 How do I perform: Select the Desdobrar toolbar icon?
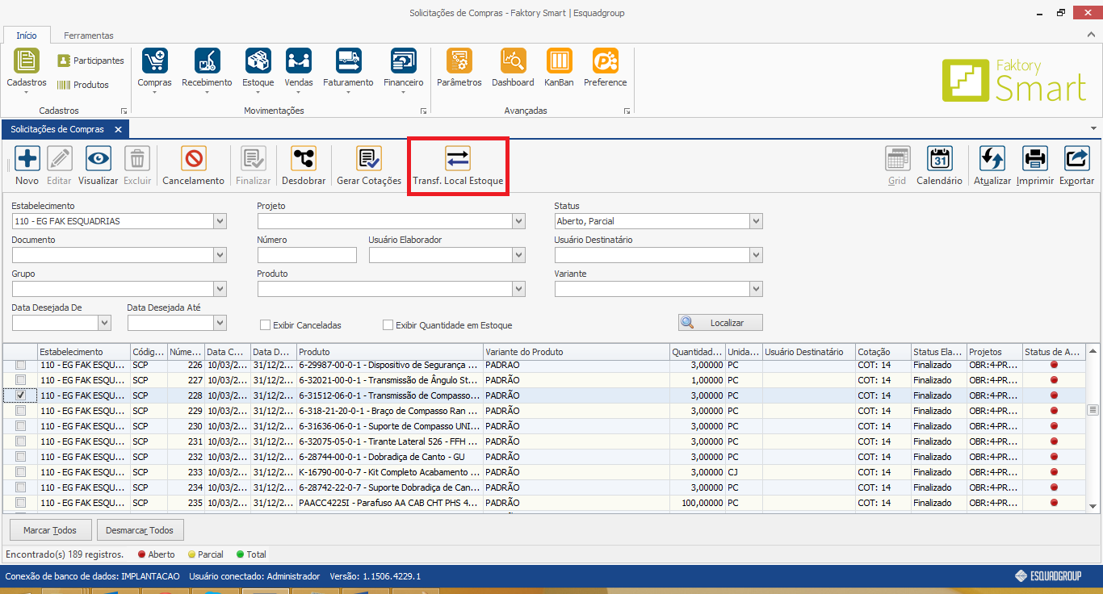[304, 159]
